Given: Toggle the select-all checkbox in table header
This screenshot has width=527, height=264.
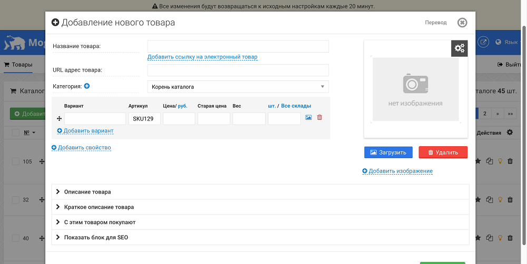Looking at the screenshot, I should [16, 133].
